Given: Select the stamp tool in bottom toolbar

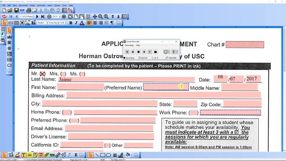Looking at the screenshot, I should 17,155.
